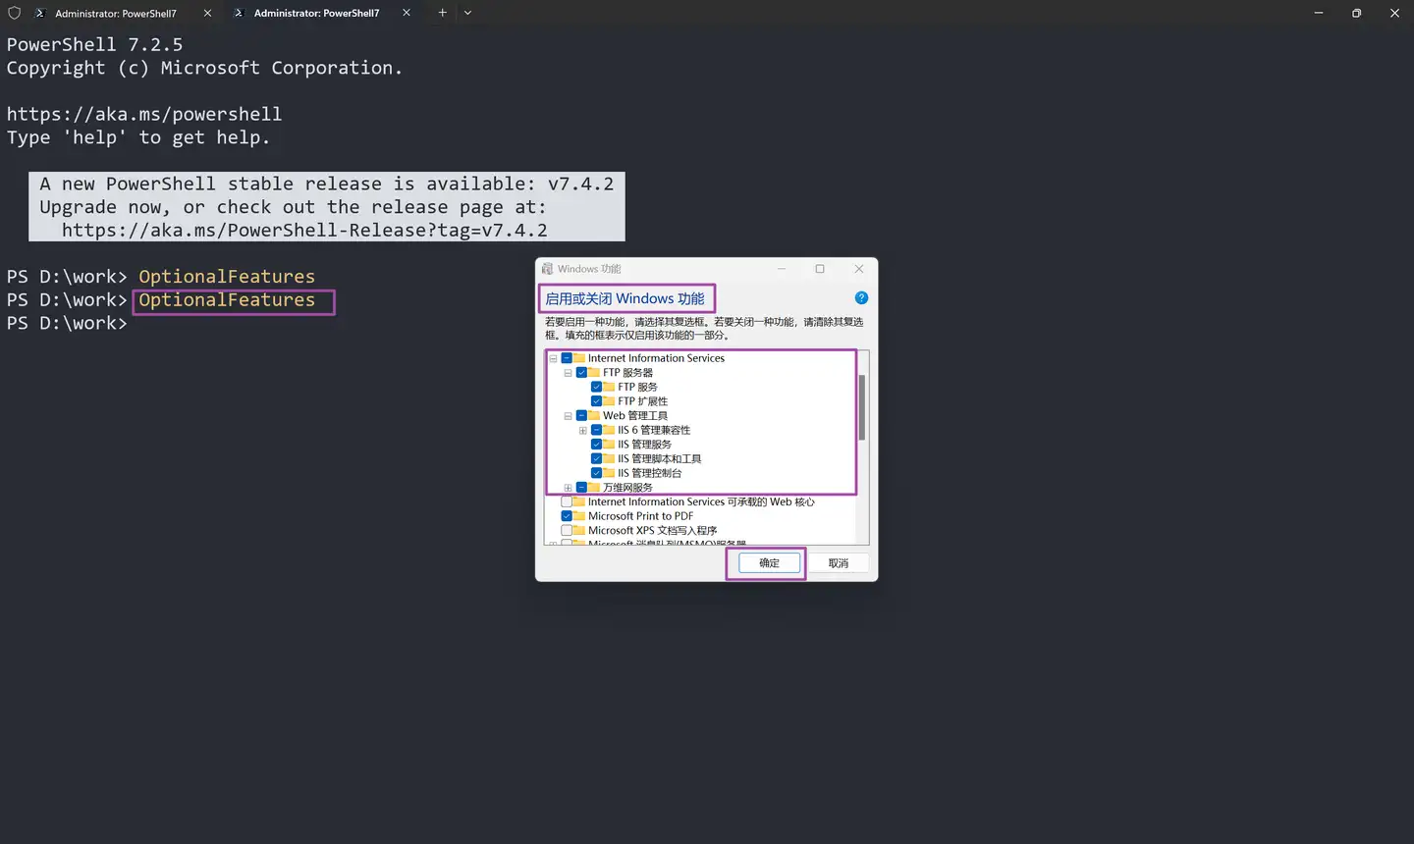Viewport: 1414px width, 844px height.
Task: Cancel the dialog with 取消 button
Action: [x=839, y=563]
